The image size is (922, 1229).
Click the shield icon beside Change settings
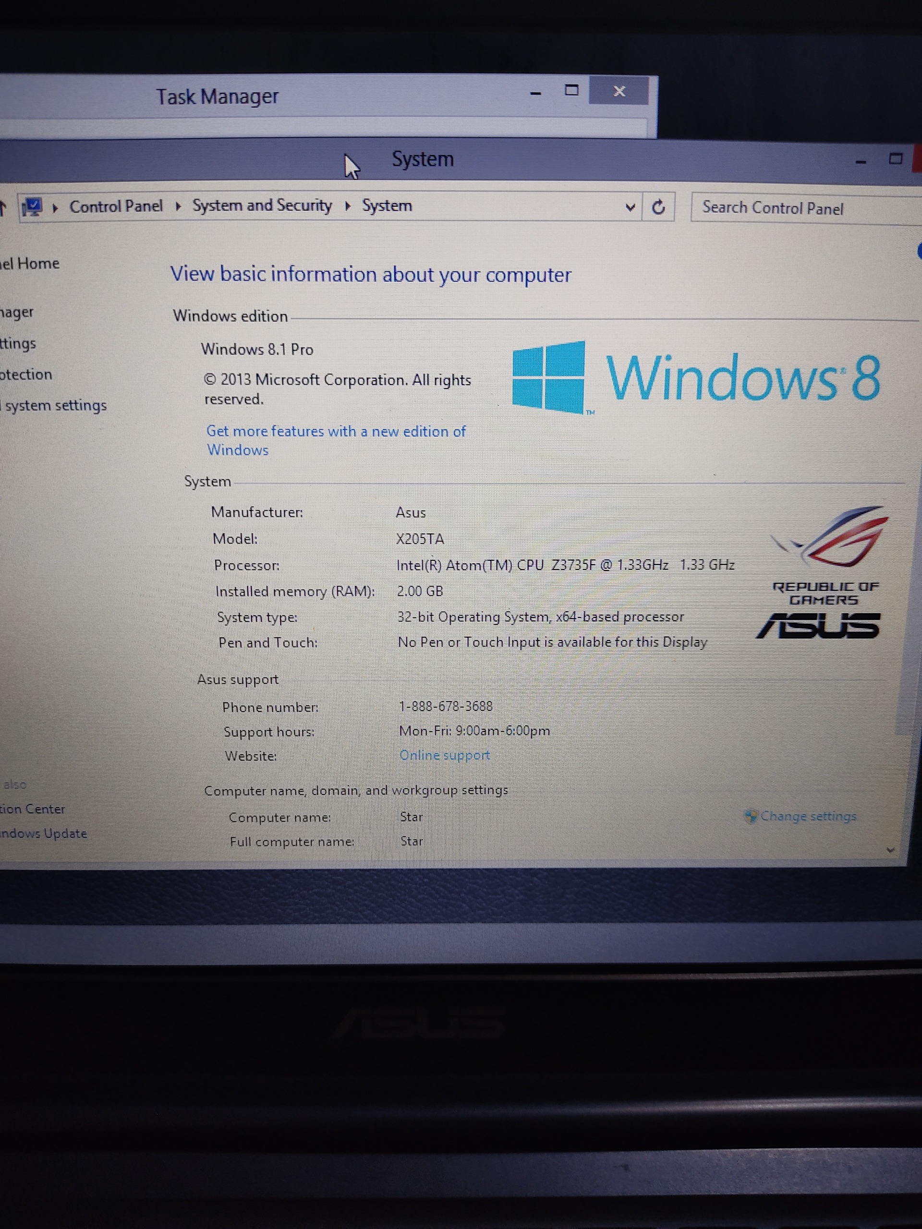coord(751,816)
